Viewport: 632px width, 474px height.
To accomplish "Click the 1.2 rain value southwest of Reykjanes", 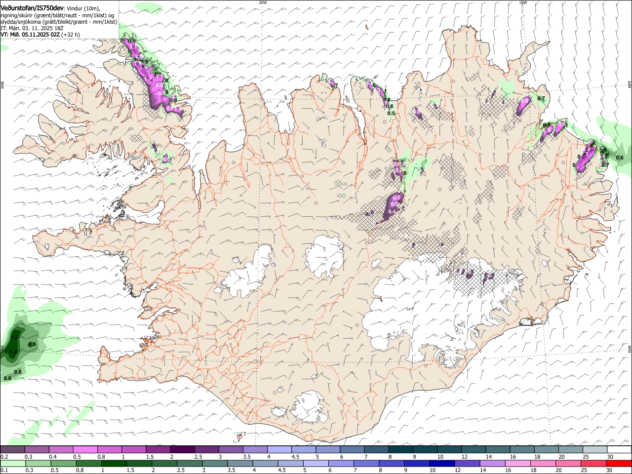I will click(x=15, y=337).
